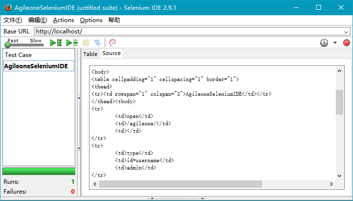Click bottom splitter left arrow

click(x=152, y=199)
